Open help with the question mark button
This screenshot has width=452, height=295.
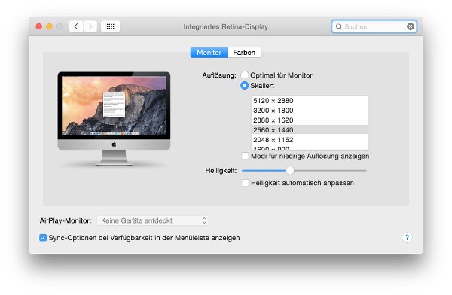click(x=407, y=237)
